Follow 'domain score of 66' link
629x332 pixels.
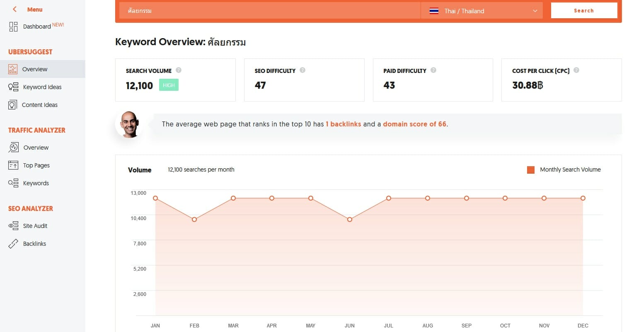(415, 124)
